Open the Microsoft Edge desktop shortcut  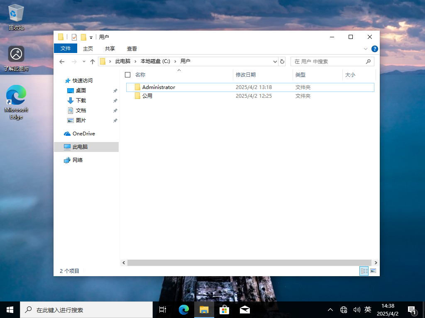coord(16,102)
